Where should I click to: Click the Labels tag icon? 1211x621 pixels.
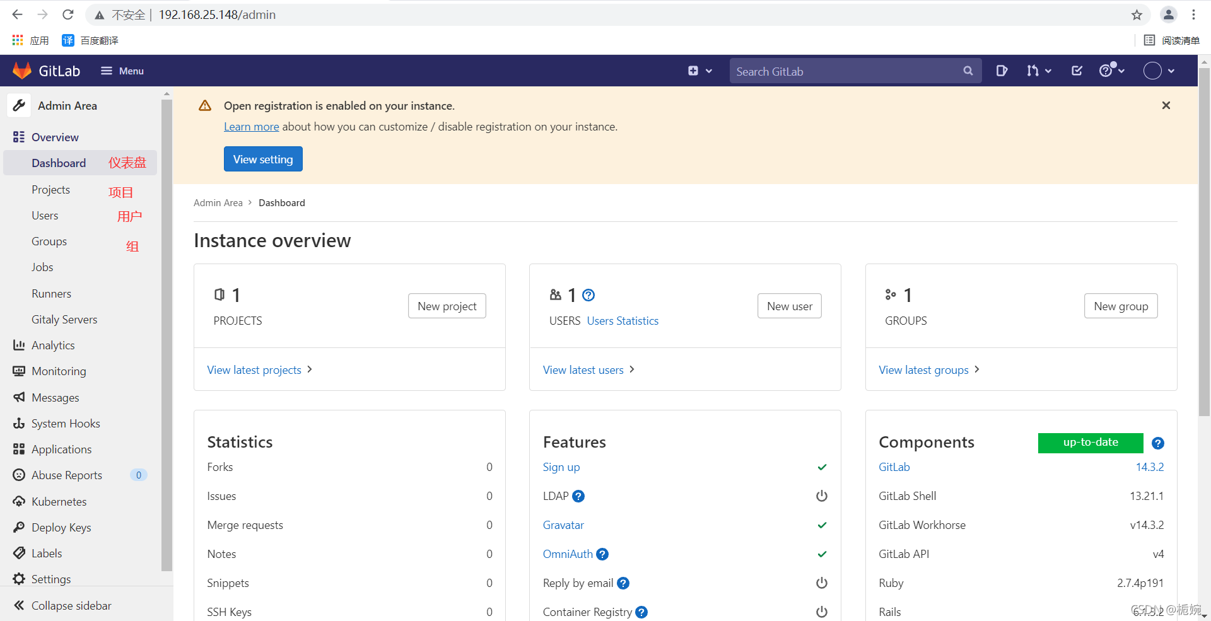pos(19,553)
